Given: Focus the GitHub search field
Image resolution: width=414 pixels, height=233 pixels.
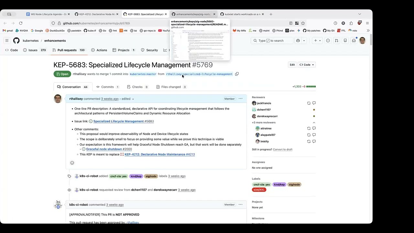Looking at the screenshot, I should tap(272, 40).
